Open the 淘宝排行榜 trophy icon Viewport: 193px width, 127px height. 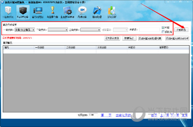pos(53,12)
